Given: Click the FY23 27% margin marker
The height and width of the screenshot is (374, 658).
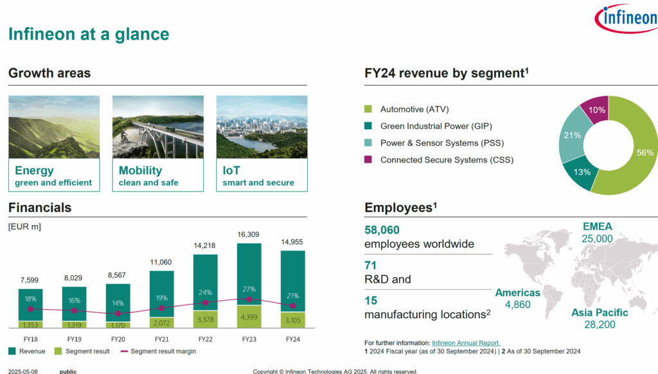Looking at the screenshot, I should pos(249,299).
